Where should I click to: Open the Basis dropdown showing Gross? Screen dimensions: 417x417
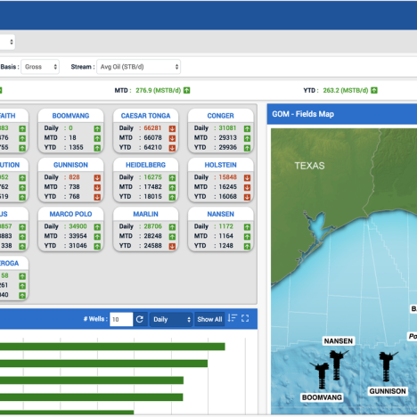pyautogui.click(x=40, y=67)
